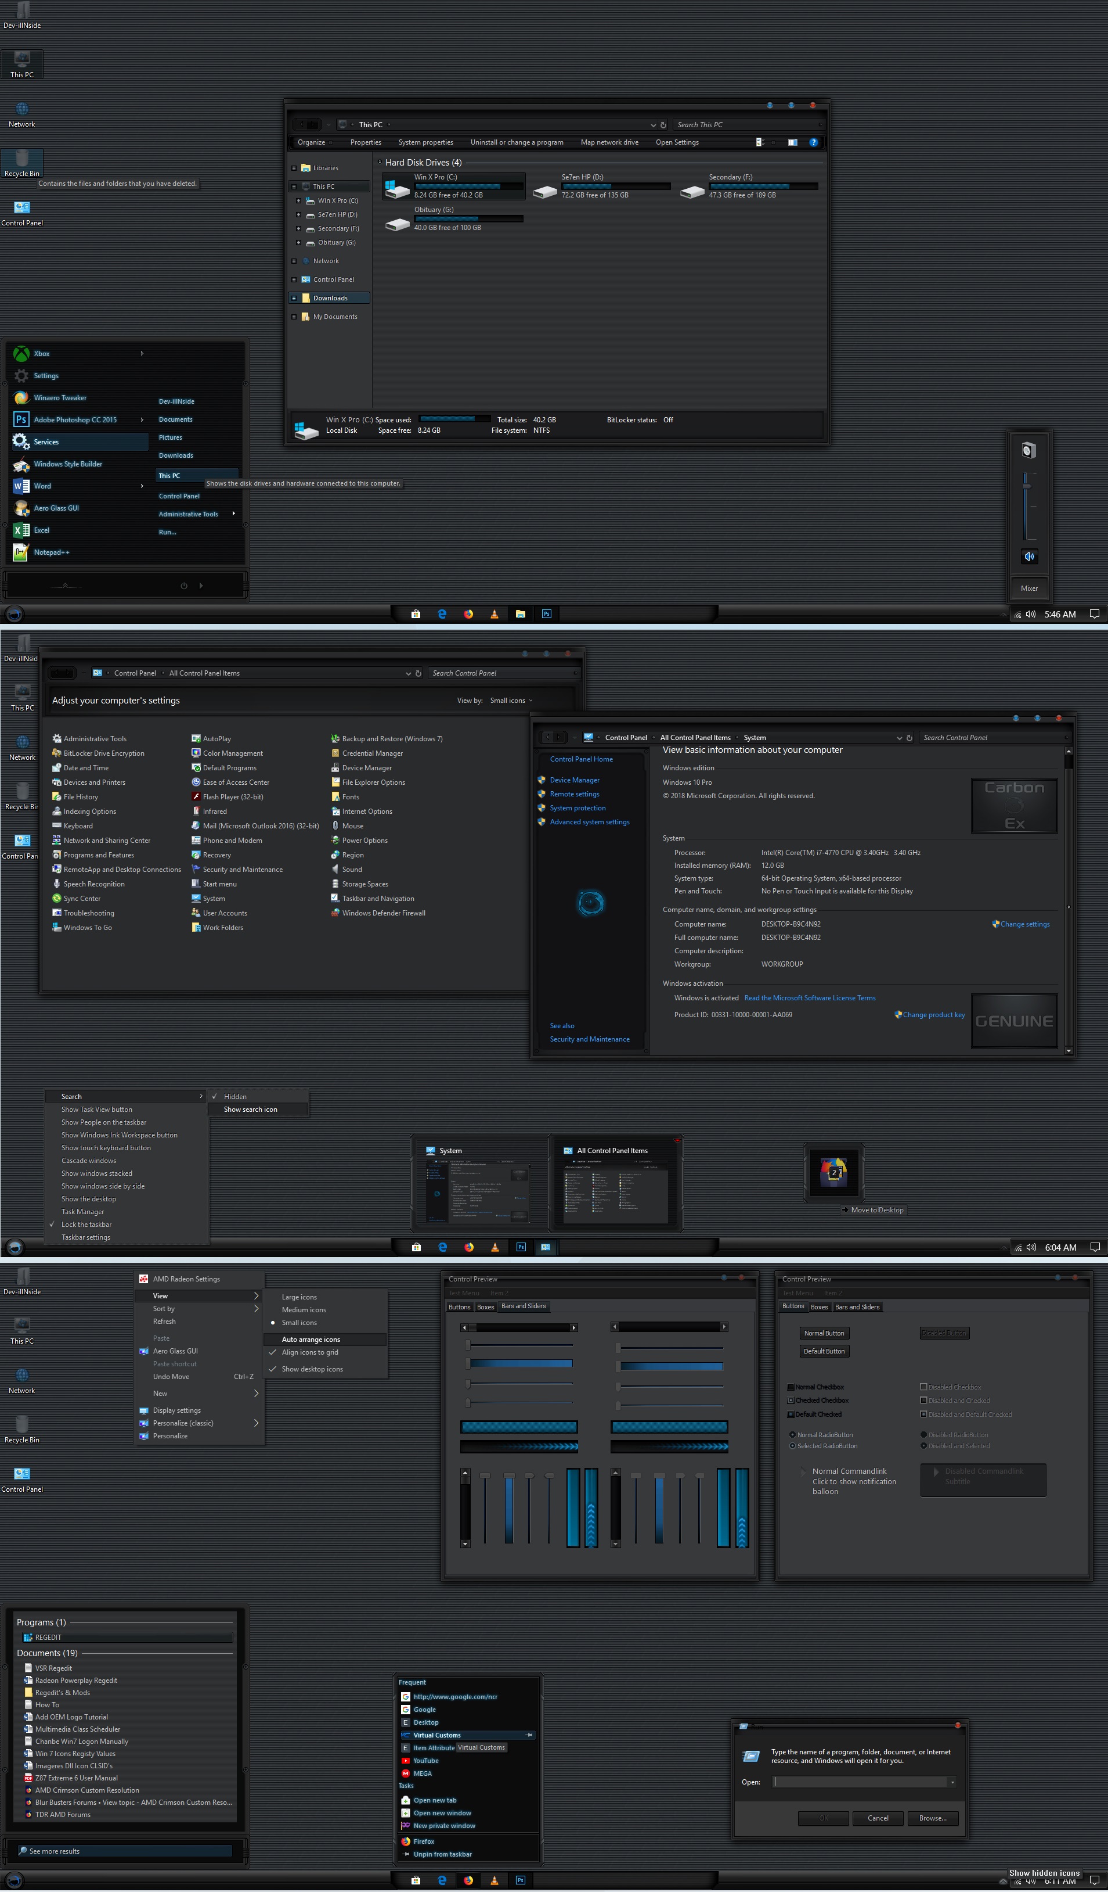Toggle Align icons to grid

coord(325,1352)
